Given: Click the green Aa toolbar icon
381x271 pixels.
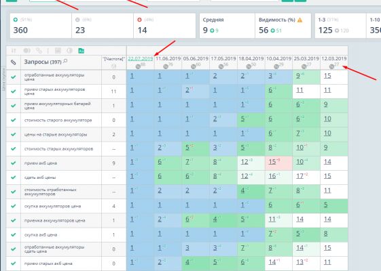Looking at the screenshot, I should pyautogui.click(x=81, y=51).
